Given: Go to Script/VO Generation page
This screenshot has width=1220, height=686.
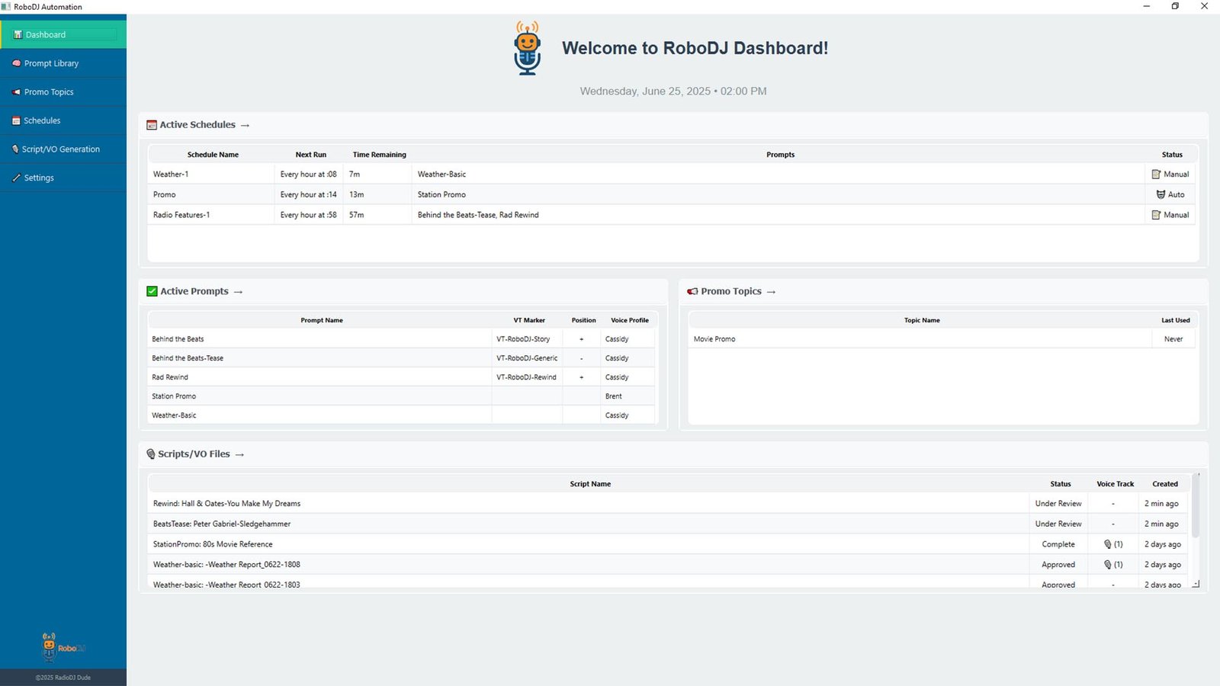Looking at the screenshot, I should point(60,149).
